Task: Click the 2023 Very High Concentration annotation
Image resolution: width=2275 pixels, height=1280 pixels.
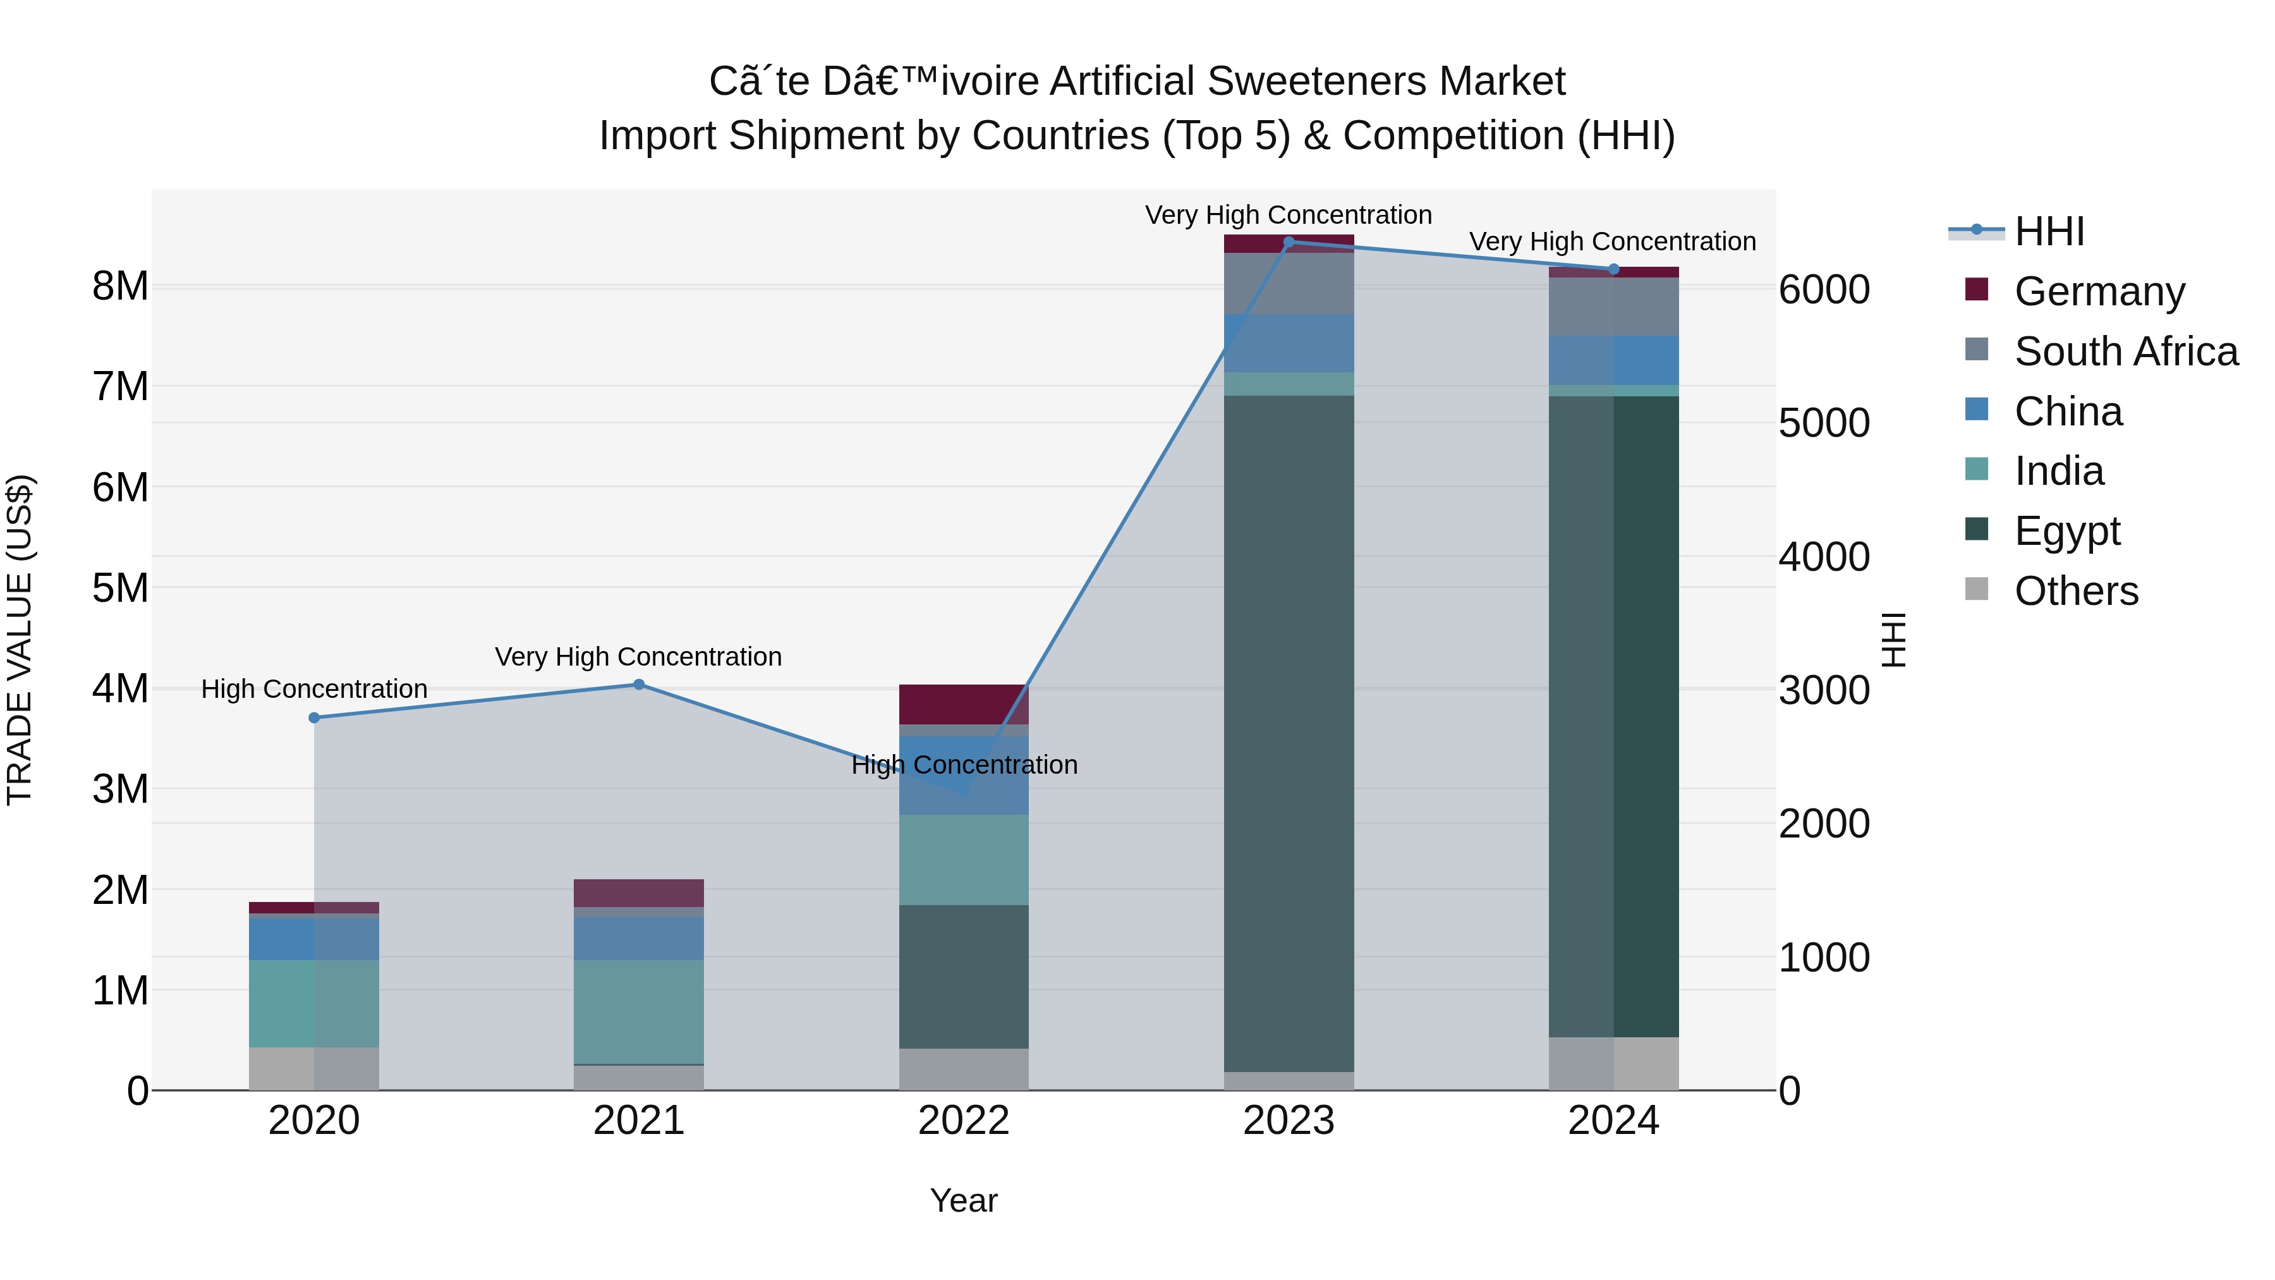Action: click(x=1289, y=215)
